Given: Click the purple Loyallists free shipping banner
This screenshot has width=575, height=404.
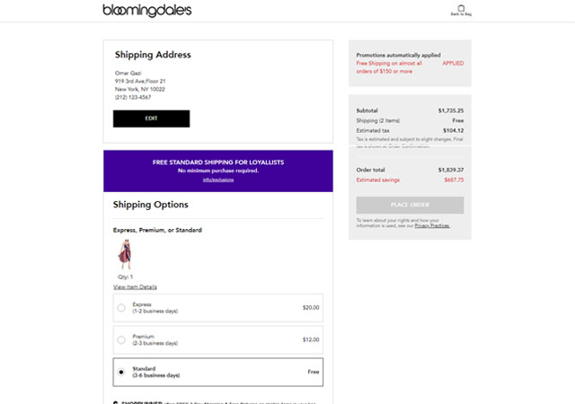Looking at the screenshot, I should click(x=218, y=171).
